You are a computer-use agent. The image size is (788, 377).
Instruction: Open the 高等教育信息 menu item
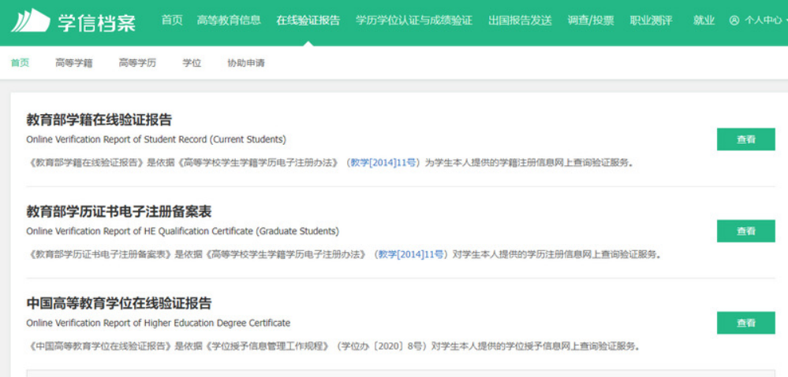(229, 20)
